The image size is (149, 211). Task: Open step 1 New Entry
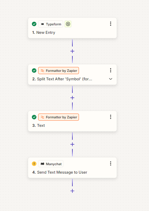(x=44, y=33)
